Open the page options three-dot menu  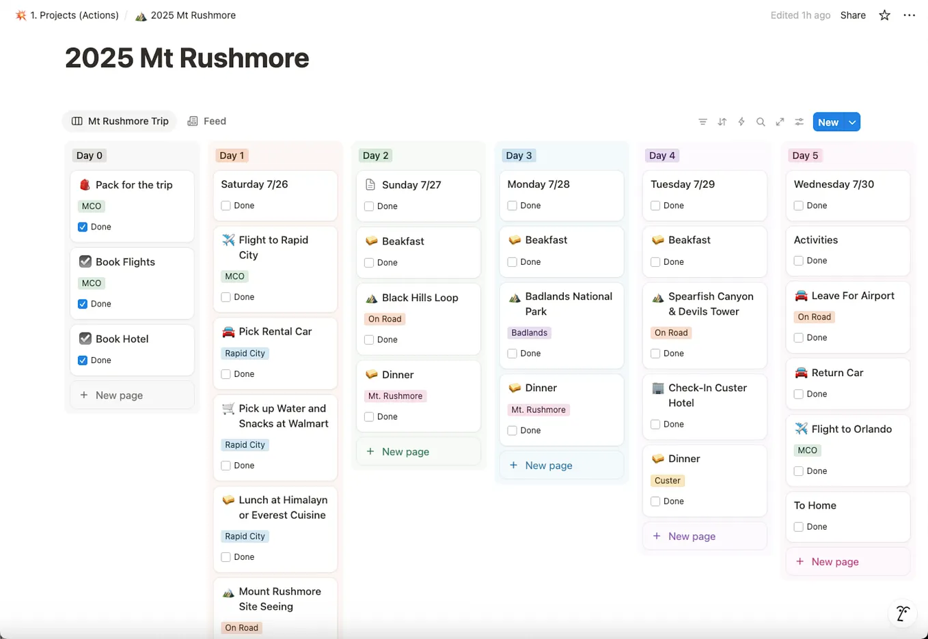point(909,14)
